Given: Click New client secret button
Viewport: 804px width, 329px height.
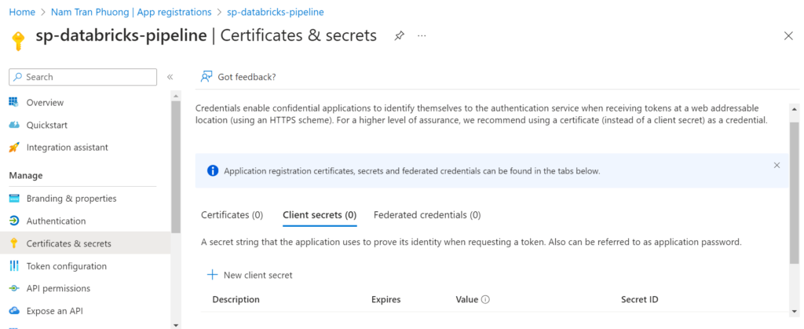Looking at the screenshot, I should [250, 275].
